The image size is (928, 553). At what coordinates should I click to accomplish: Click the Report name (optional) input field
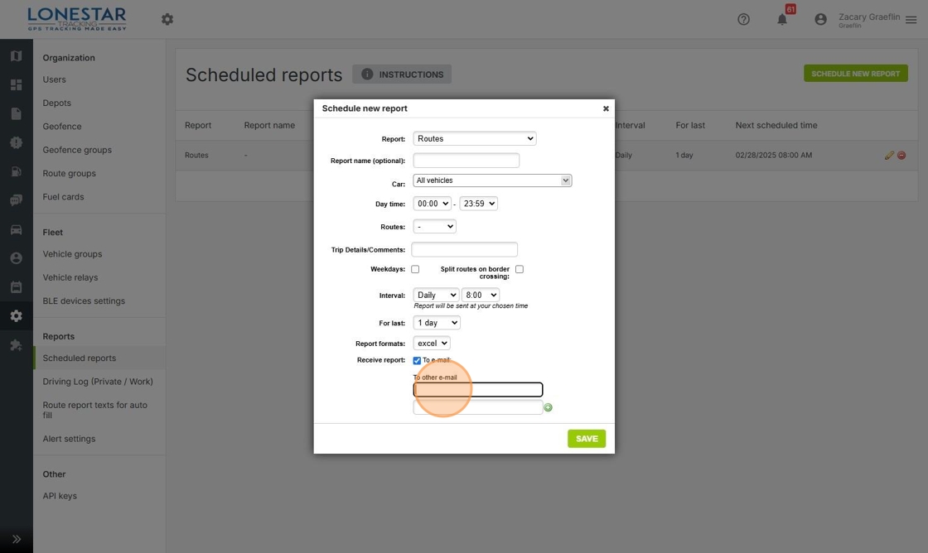tap(466, 161)
